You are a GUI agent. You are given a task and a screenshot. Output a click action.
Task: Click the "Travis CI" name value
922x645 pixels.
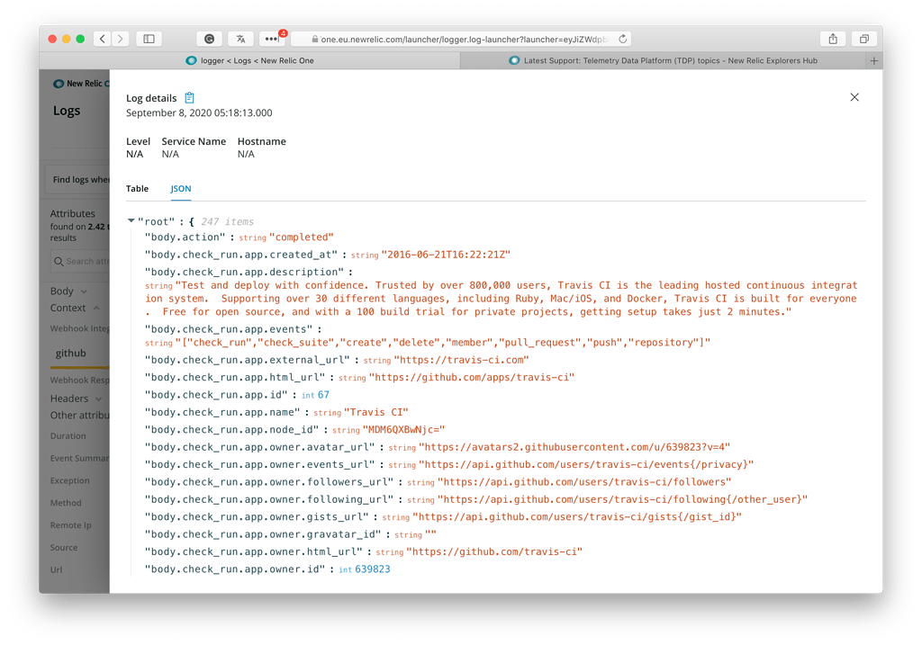click(375, 412)
